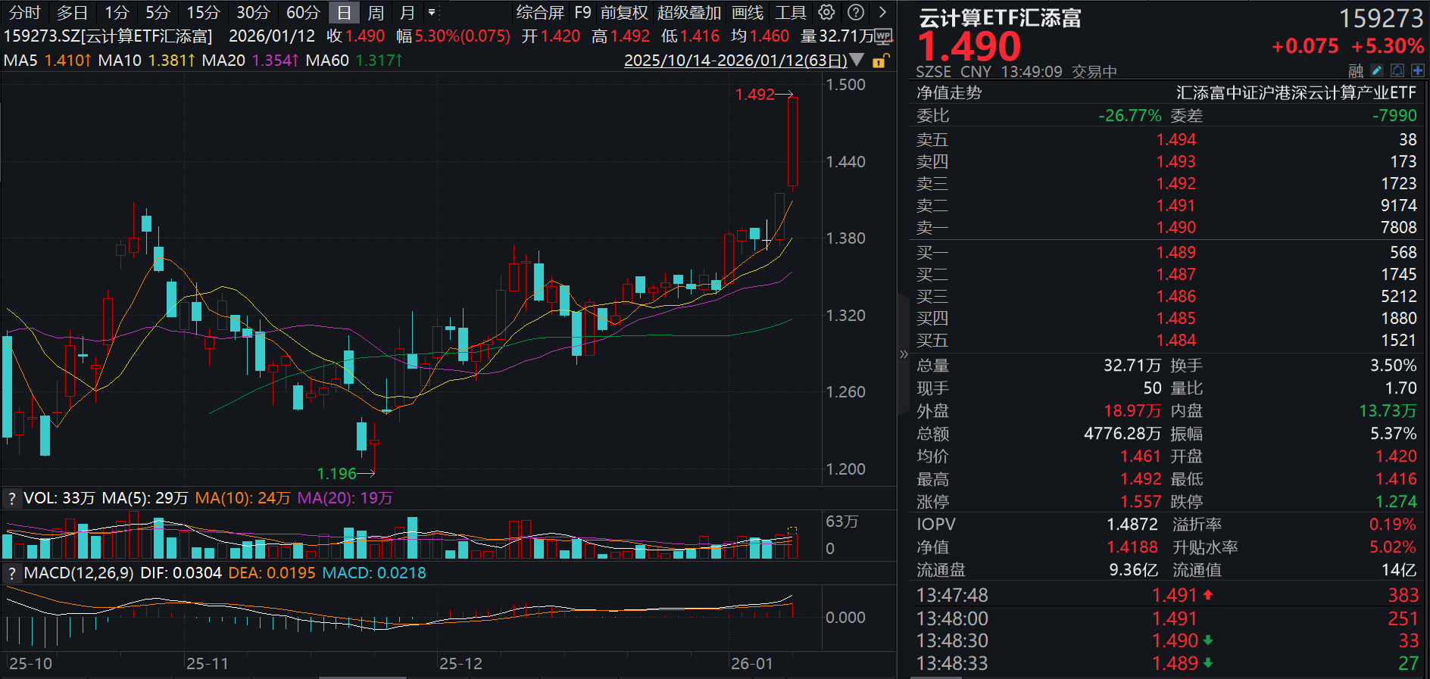This screenshot has width=1430, height=679.
Task: Click the pencil edit icon beside 融
Action: coord(1377,70)
